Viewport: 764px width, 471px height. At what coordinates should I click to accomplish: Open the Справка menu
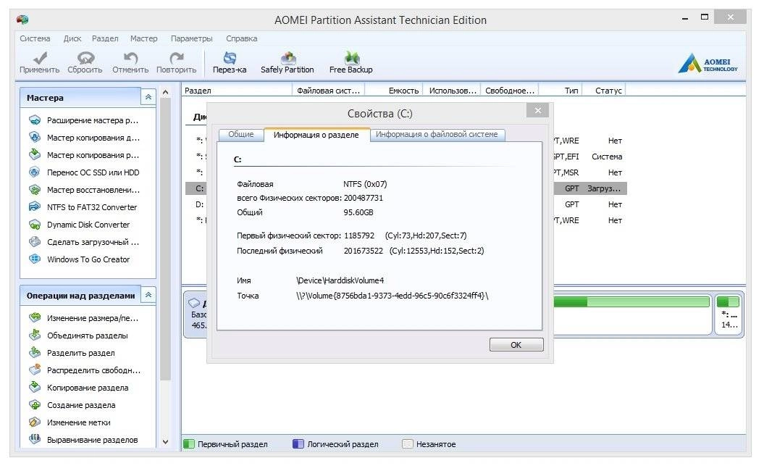click(242, 38)
